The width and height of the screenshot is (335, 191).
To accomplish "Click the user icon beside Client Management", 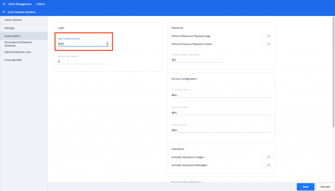I will click(x=4, y=4).
